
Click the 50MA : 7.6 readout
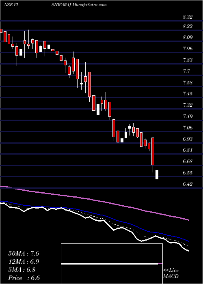click(24, 254)
